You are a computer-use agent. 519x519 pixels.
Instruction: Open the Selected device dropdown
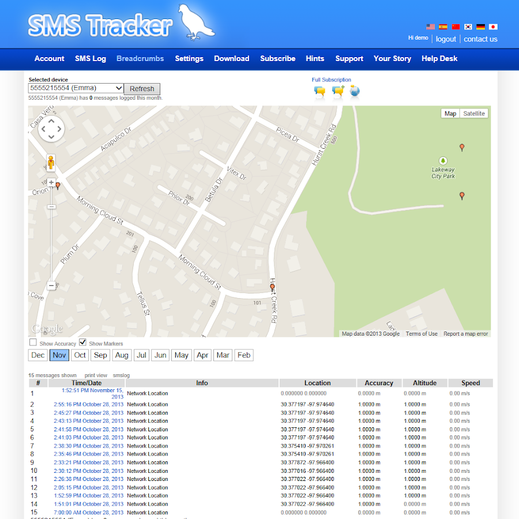click(76, 88)
